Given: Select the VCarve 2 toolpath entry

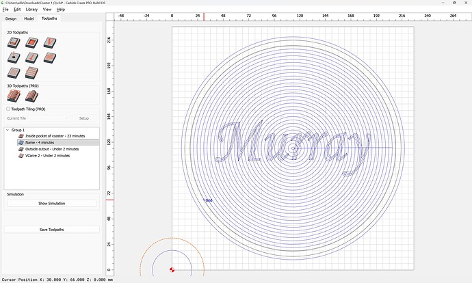Looking at the screenshot, I should pos(47,155).
